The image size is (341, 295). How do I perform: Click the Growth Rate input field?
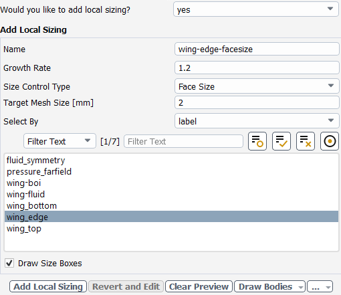pyautogui.click(x=257, y=68)
